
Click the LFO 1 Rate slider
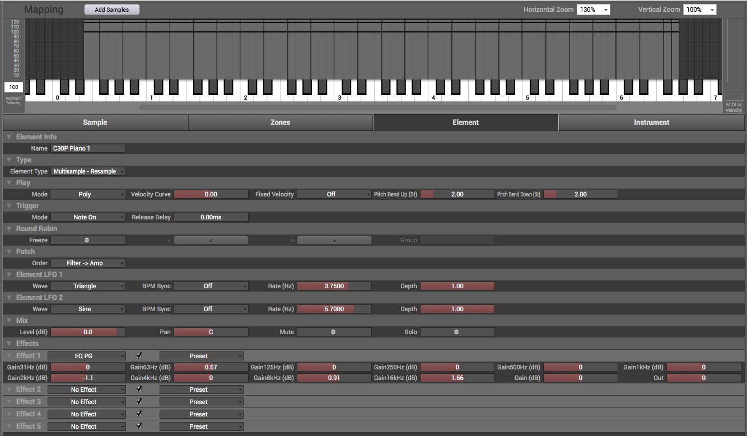334,286
